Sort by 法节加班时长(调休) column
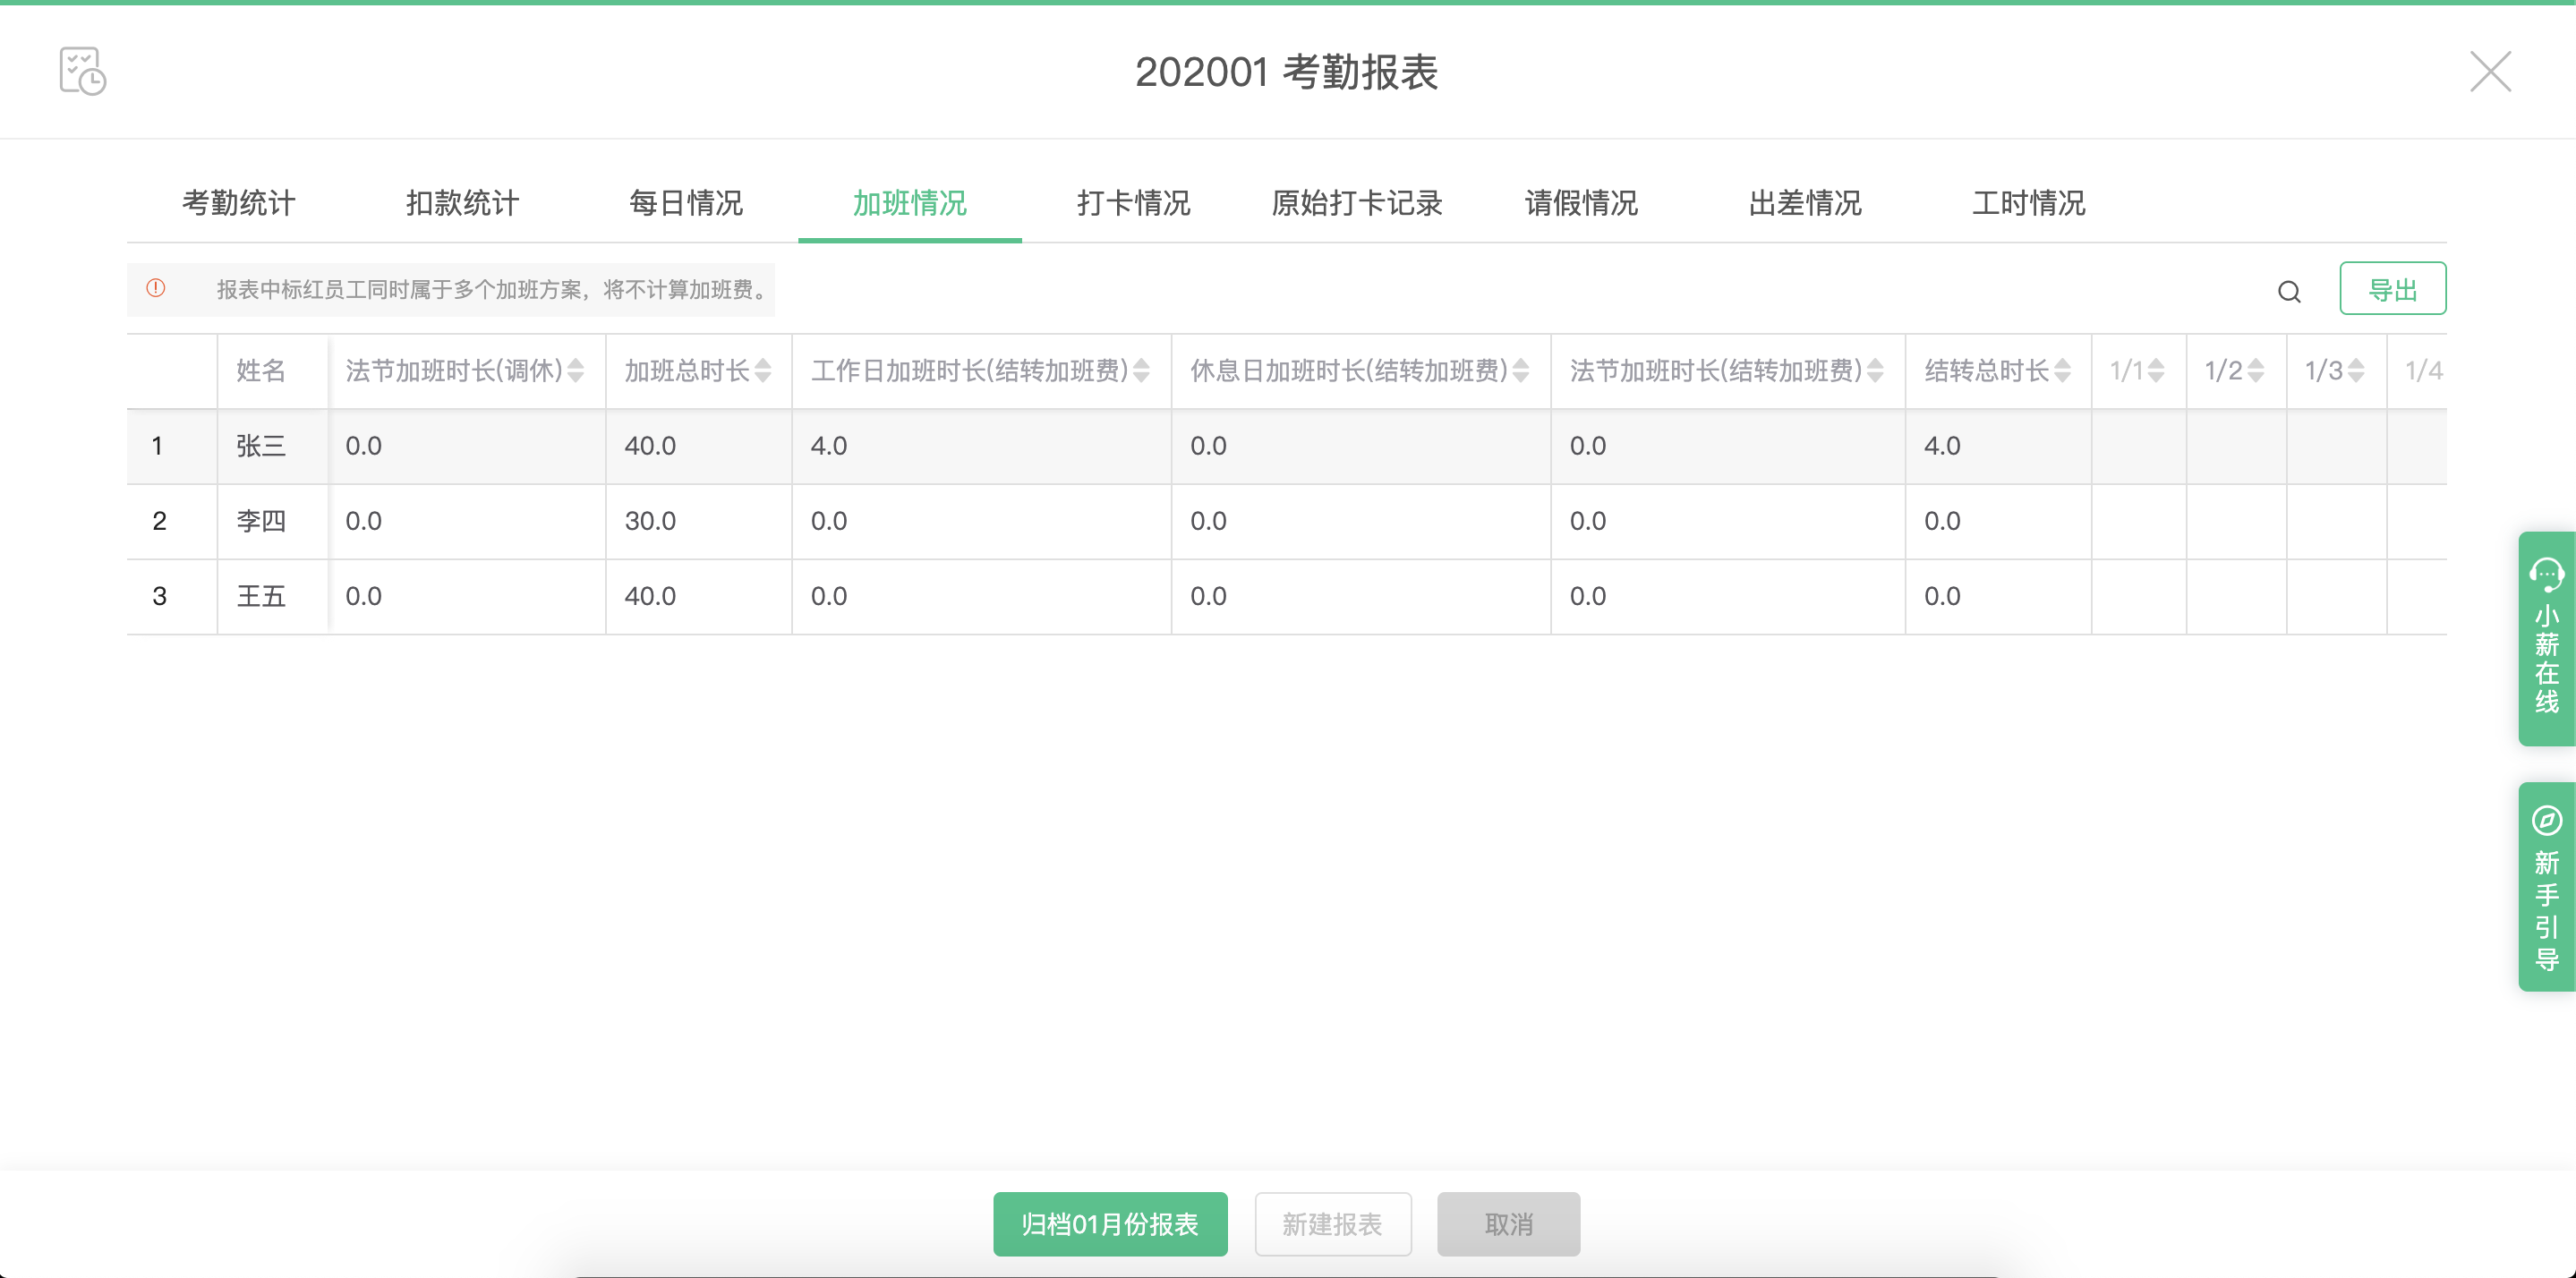Viewport: 2576px width, 1278px height. tap(576, 371)
